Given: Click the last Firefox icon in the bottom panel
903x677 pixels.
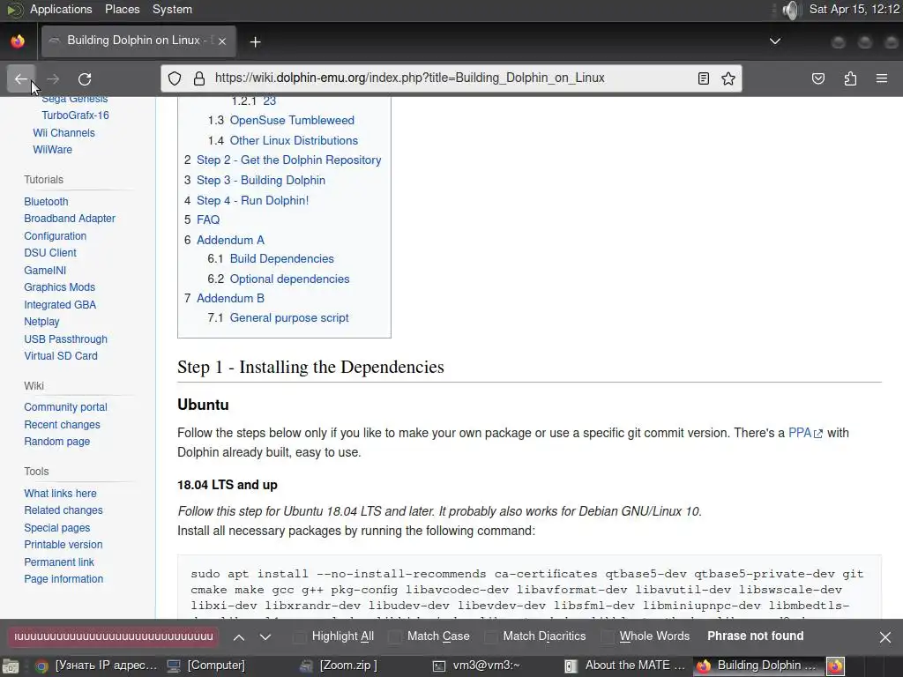Looking at the screenshot, I should coord(836,666).
